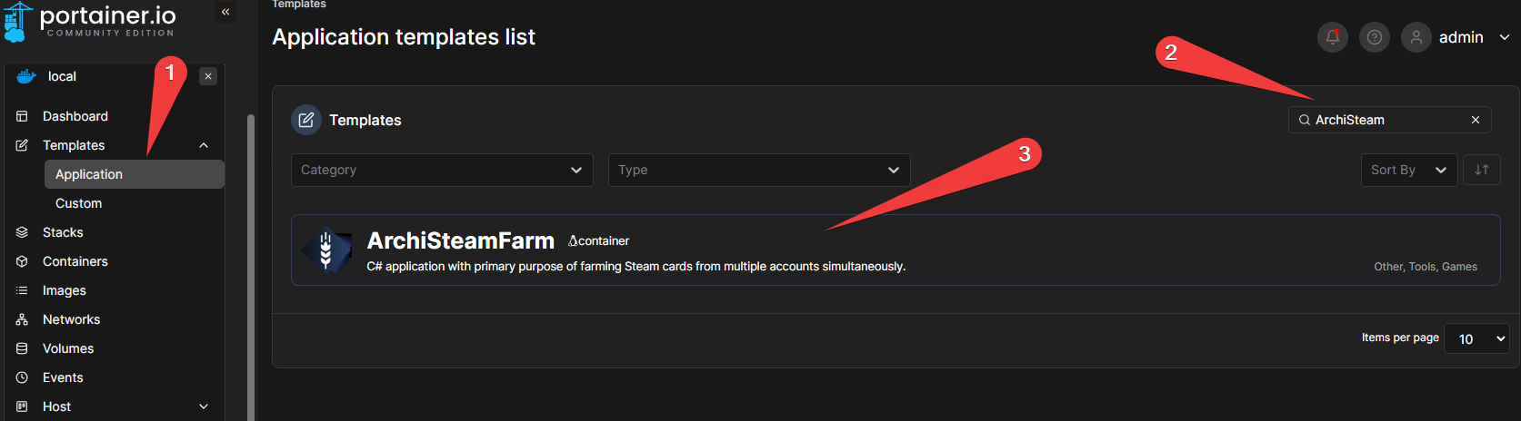Select the ArchiSteamFarm template title
This screenshot has height=421, width=1521.
coord(460,240)
